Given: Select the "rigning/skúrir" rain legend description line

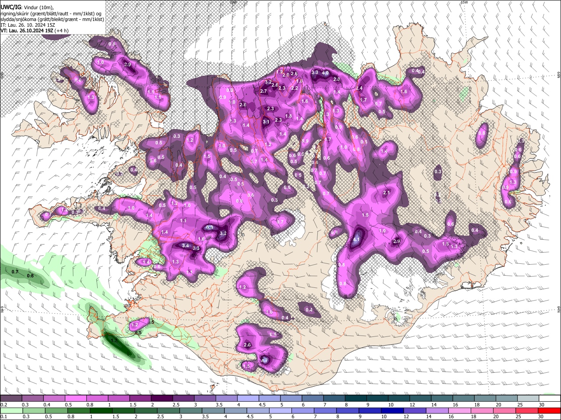Looking at the screenshot, I should (x=52, y=14).
